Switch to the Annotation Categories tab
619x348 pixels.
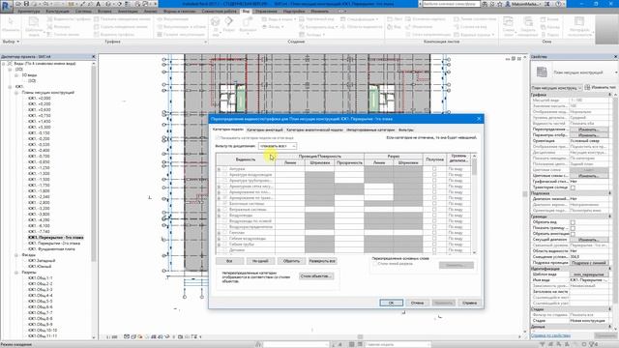[264, 130]
